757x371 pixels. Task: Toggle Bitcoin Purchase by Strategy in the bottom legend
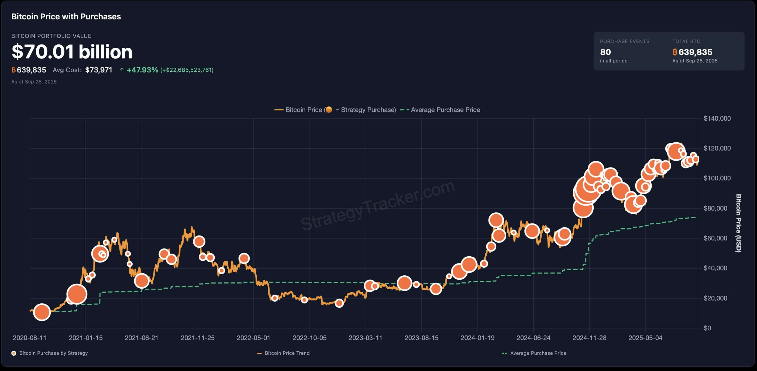pyautogui.click(x=50, y=353)
